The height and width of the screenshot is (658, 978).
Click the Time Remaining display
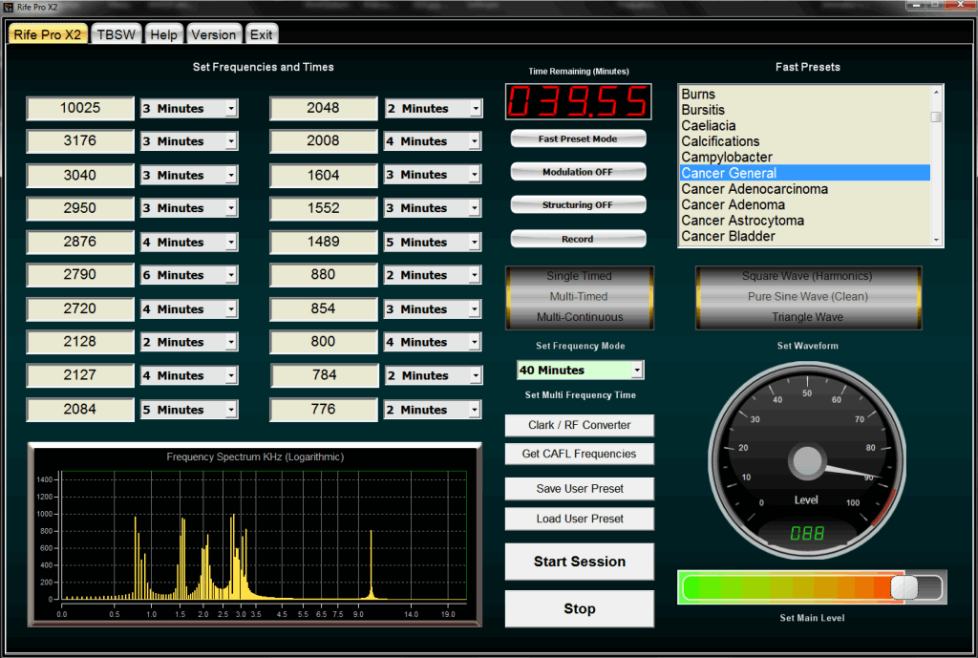pyautogui.click(x=578, y=101)
